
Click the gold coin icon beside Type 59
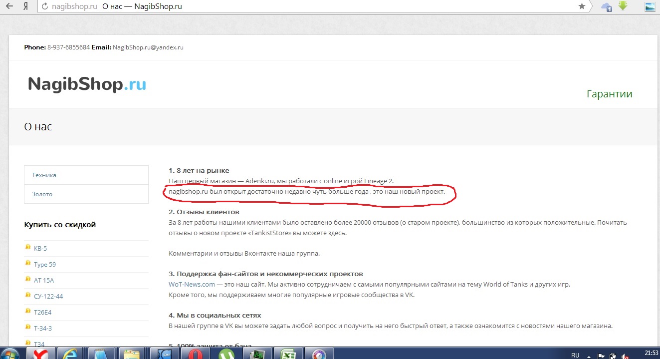(28, 263)
